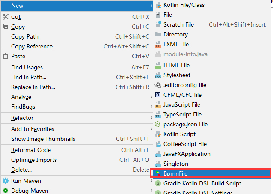The image size is (273, 194).
Task: Choose Find Usages
Action: click(77, 68)
